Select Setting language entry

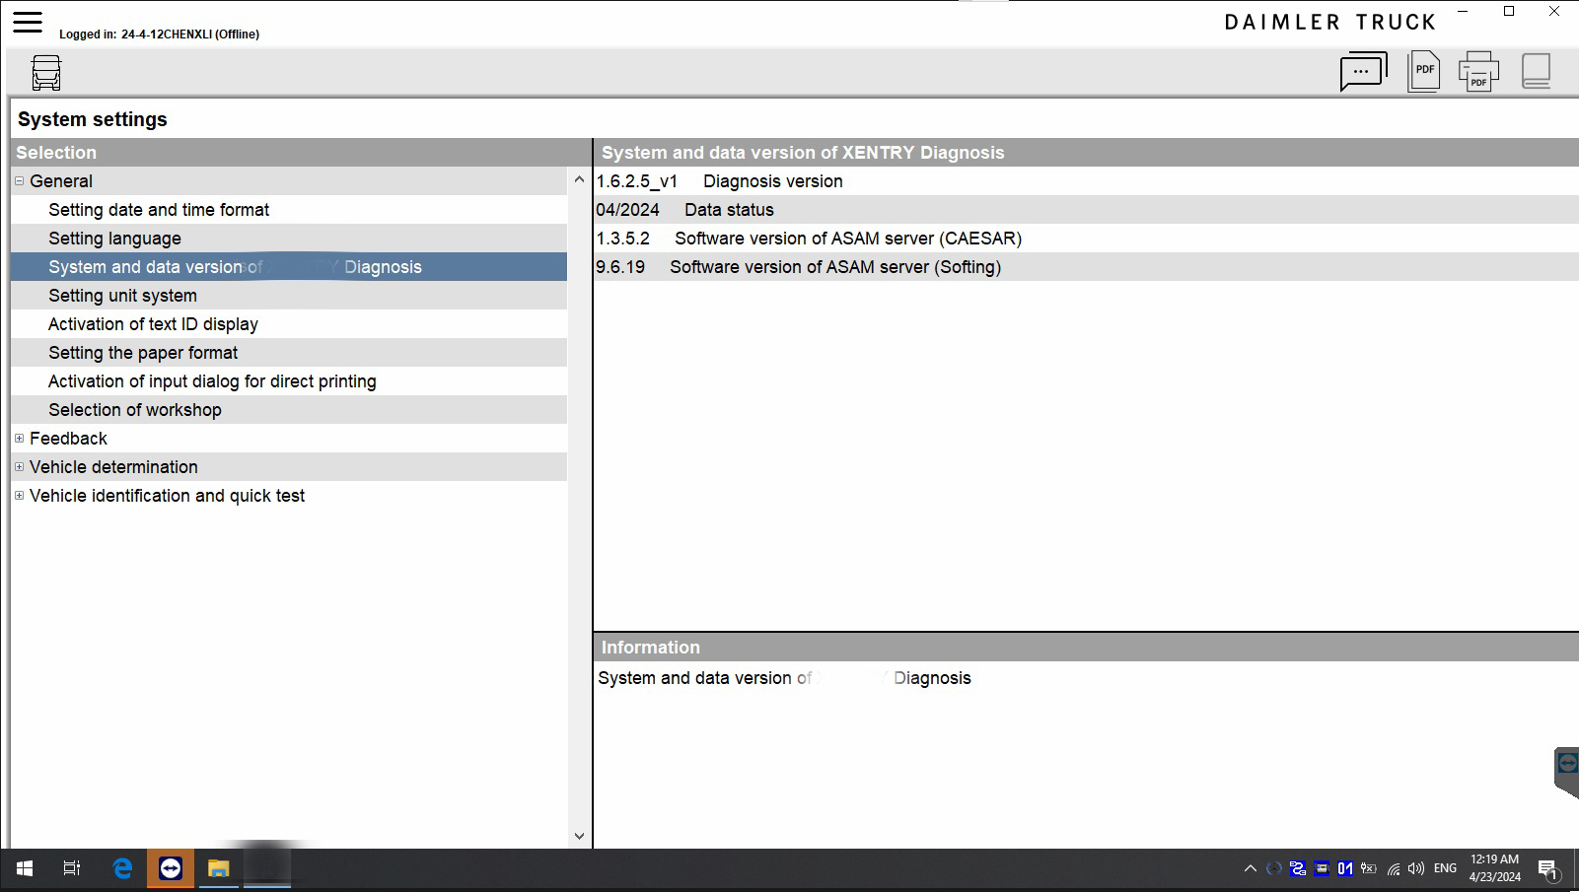(x=289, y=239)
